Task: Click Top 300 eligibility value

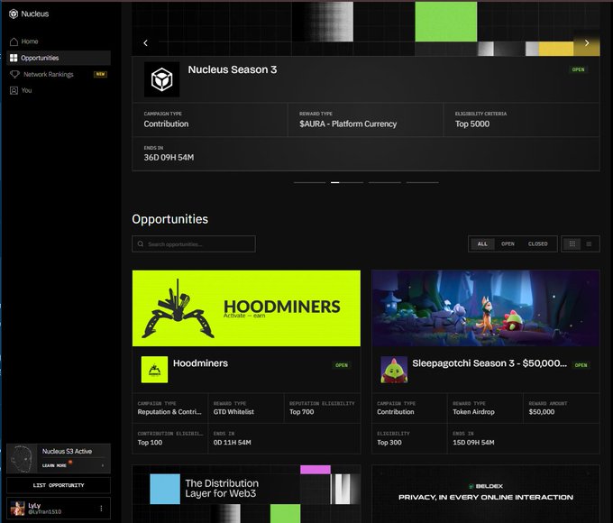Action: click(389, 443)
